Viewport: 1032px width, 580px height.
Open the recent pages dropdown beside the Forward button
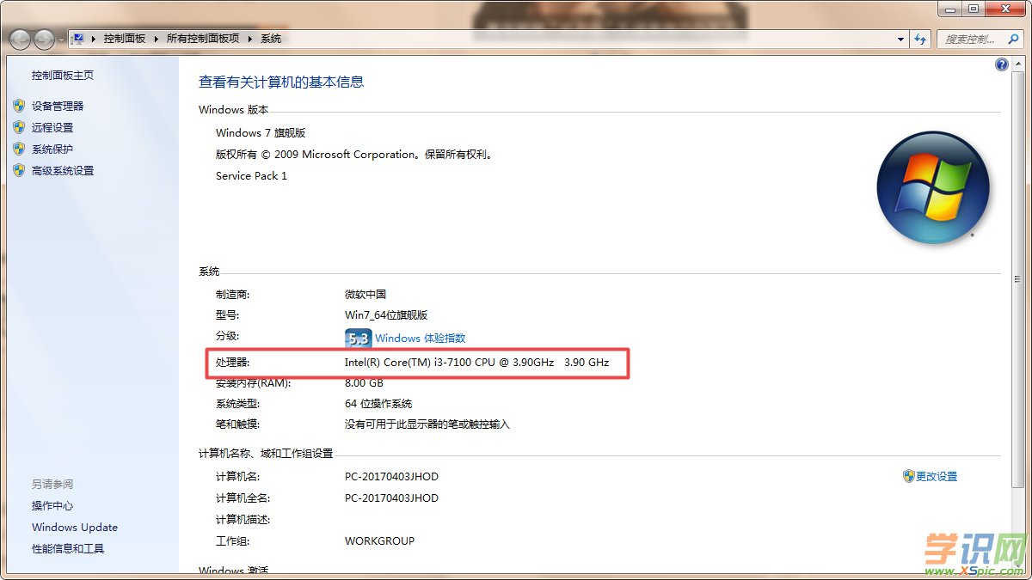(x=61, y=40)
